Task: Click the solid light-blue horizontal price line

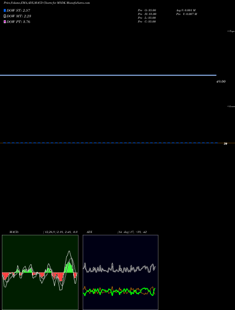Action: (108, 75)
